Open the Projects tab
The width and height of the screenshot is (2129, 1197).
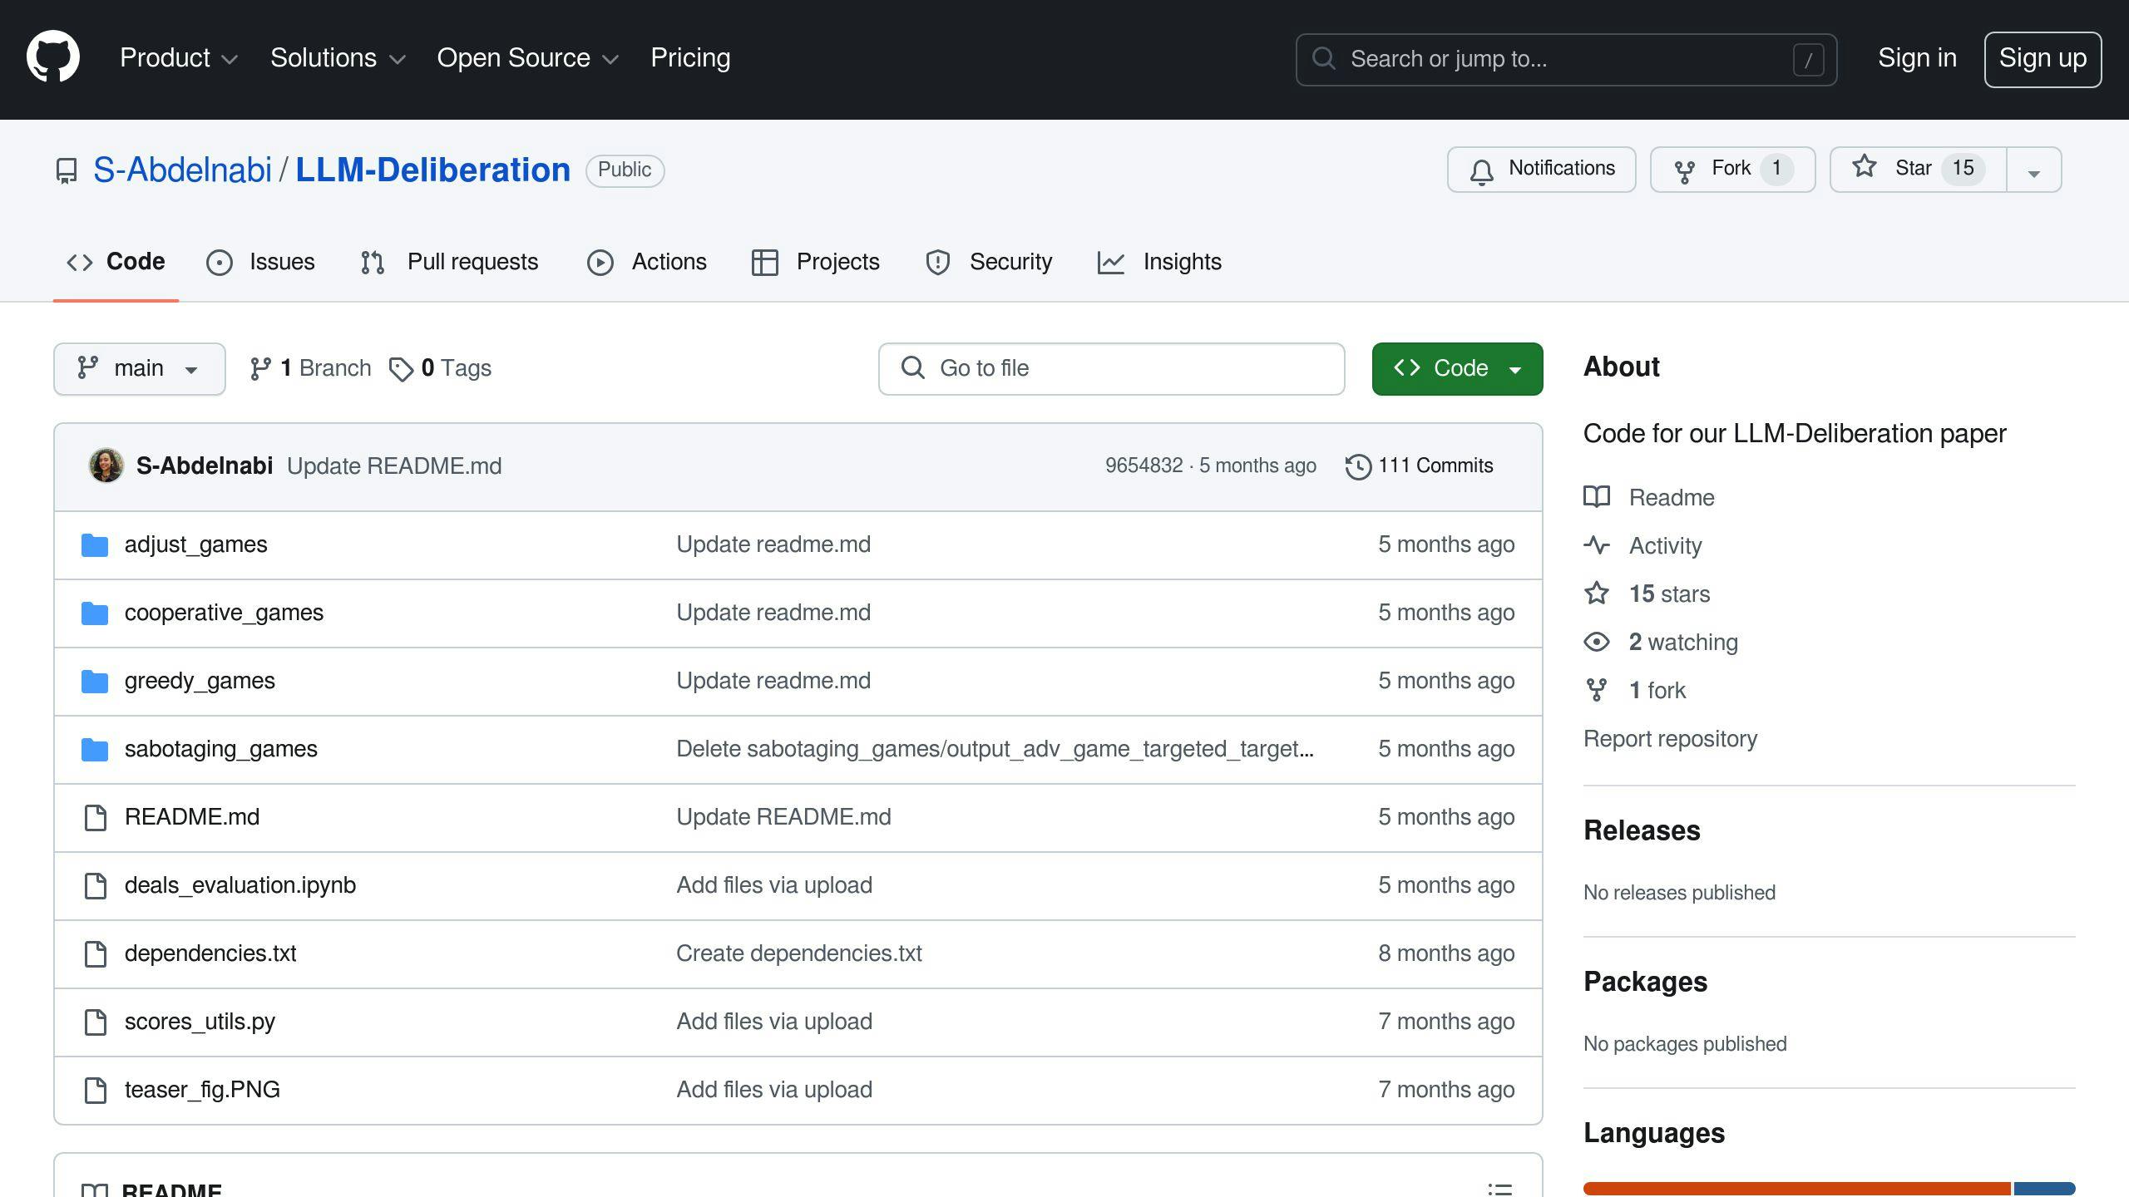[x=815, y=262]
